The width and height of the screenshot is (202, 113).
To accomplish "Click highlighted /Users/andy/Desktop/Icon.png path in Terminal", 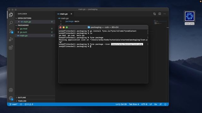I will click(127, 44).
